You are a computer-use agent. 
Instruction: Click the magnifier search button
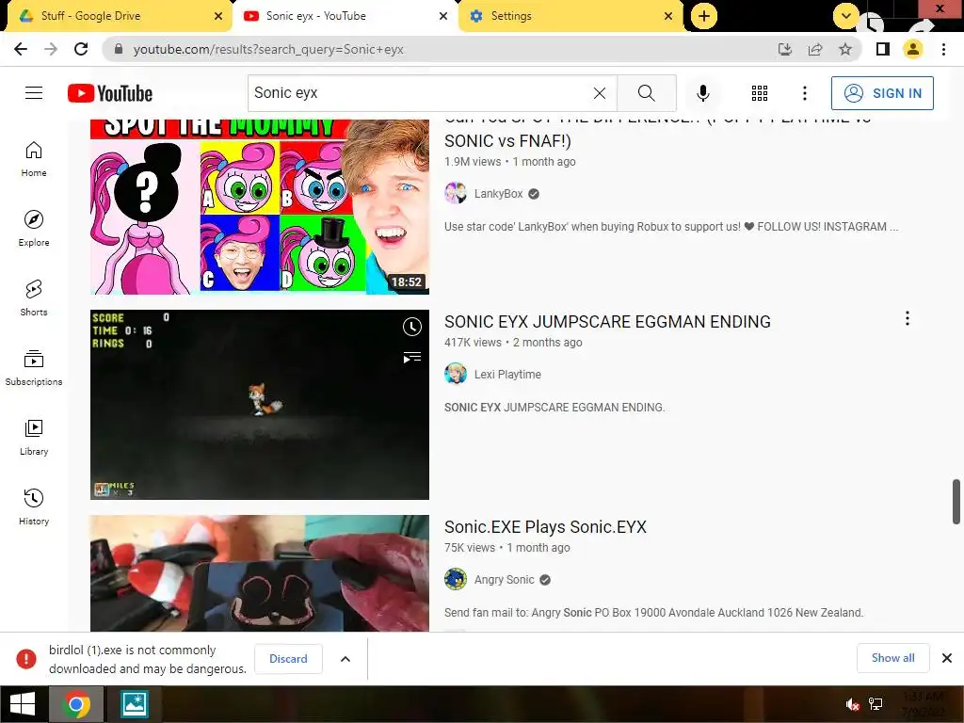(x=646, y=93)
